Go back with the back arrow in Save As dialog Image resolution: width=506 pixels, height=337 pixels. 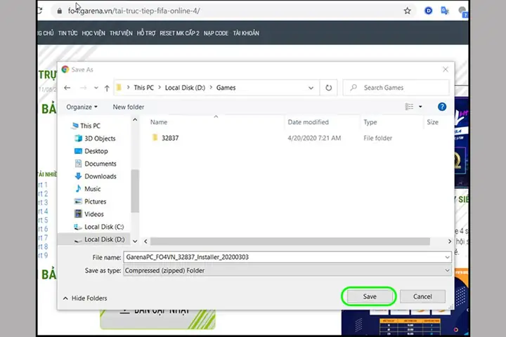pos(67,88)
